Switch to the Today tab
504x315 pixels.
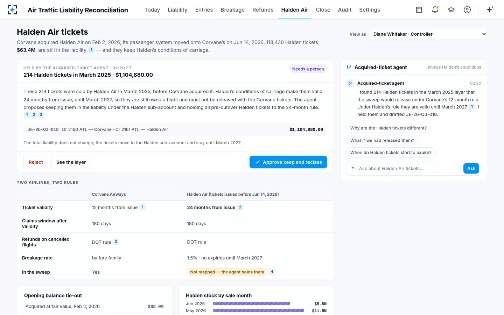pos(152,10)
